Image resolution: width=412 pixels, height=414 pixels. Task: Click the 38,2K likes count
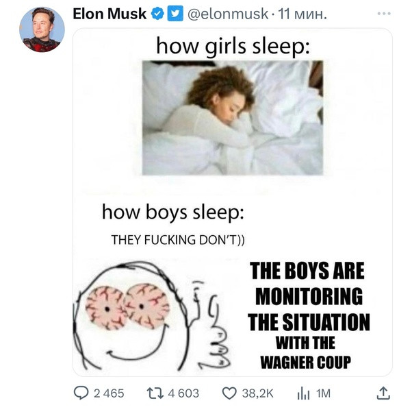tap(258, 393)
